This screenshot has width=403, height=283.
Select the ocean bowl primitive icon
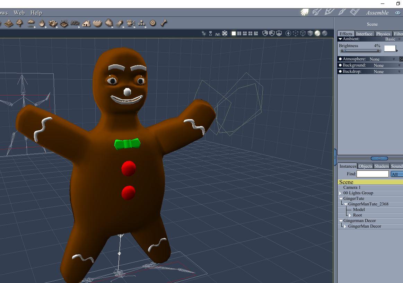pos(97,24)
